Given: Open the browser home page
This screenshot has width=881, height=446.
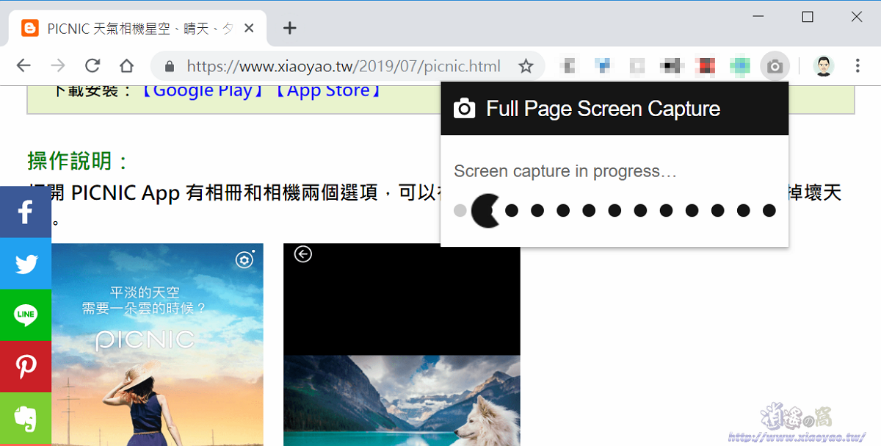Looking at the screenshot, I should tap(126, 66).
